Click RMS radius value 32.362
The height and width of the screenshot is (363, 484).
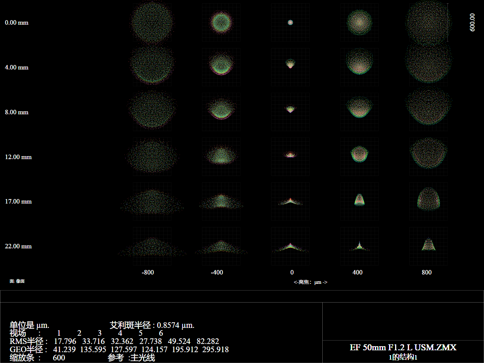tap(122, 341)
